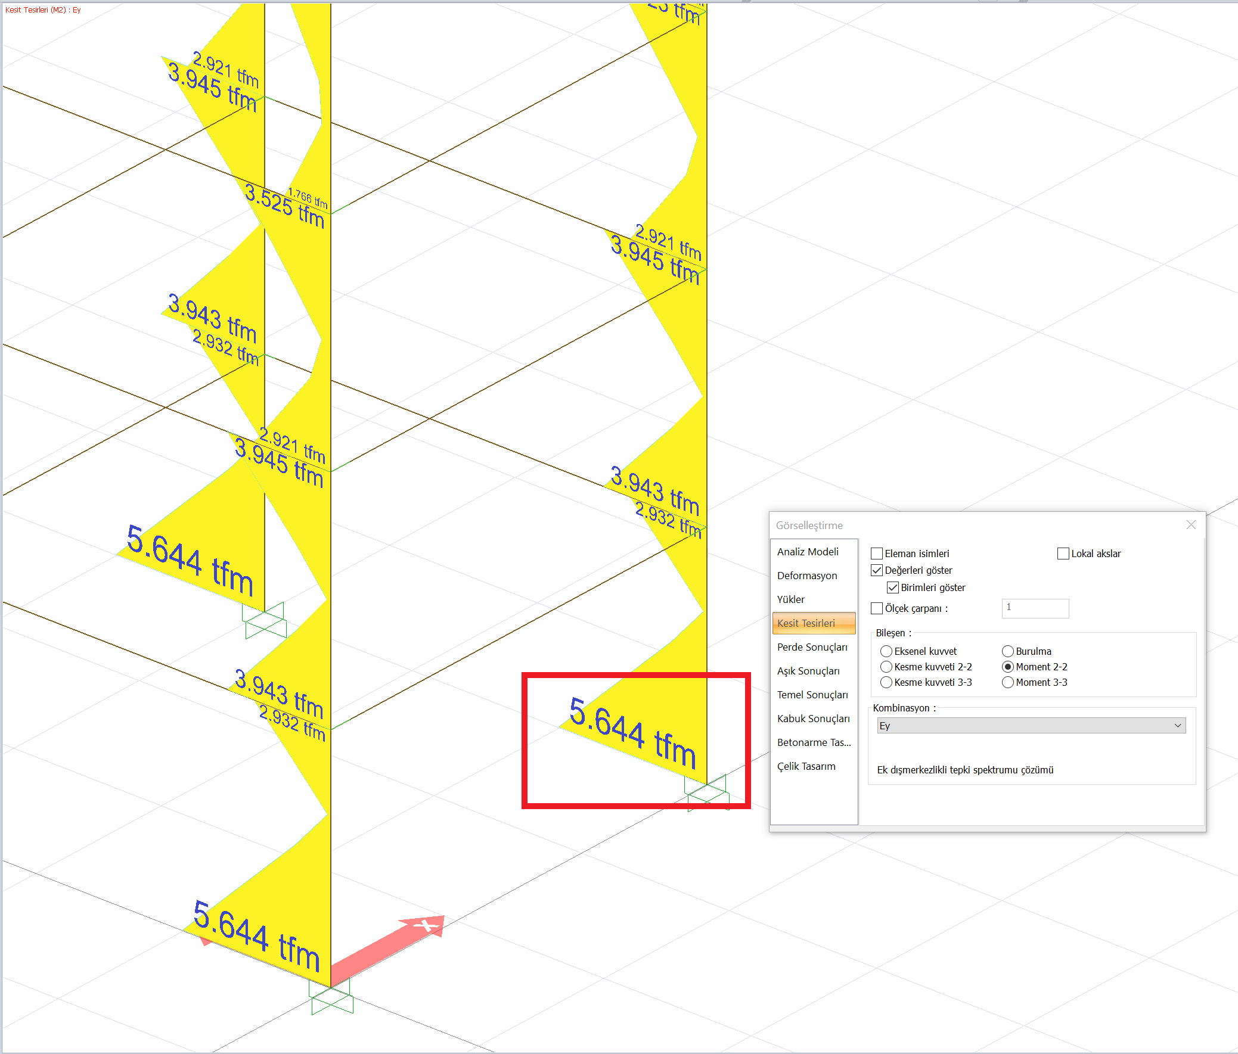Tick the Ölçek çarpanı checkbox

pos(877,608)
